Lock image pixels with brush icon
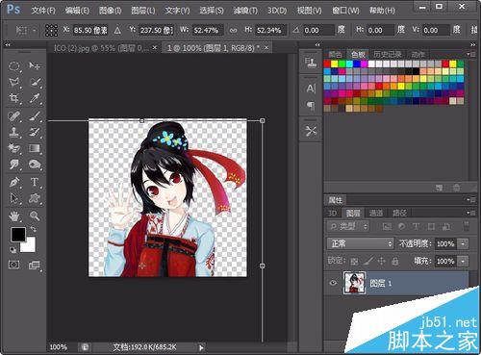Image resolution: width=481 pixels, height=355 pixels. [x=368, y=261]
